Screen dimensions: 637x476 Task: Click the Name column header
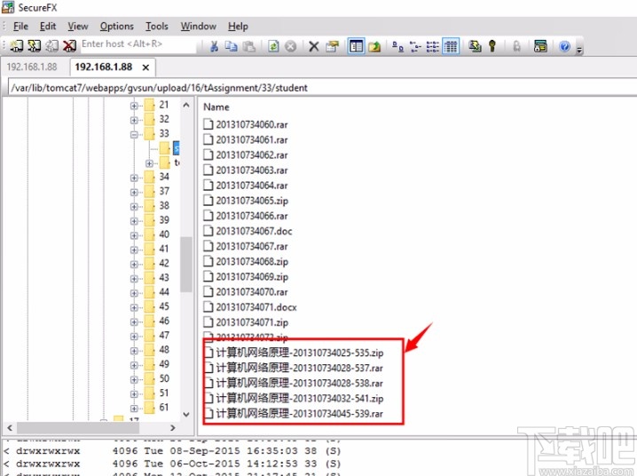[x=216, y=107]
